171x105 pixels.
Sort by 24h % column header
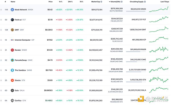(x=70, y=2)
